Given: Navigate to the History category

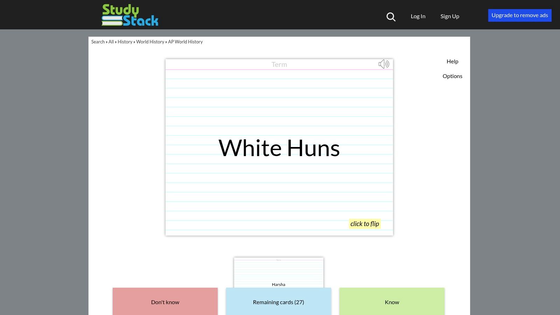Looking at the screenshot, I should click(x=125, y=42).
